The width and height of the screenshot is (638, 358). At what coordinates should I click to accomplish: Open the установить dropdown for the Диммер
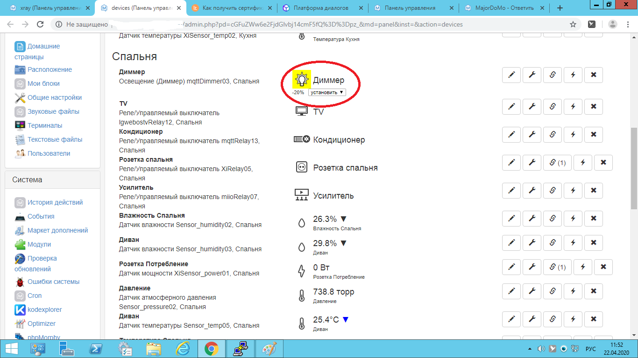pos(327,92)
